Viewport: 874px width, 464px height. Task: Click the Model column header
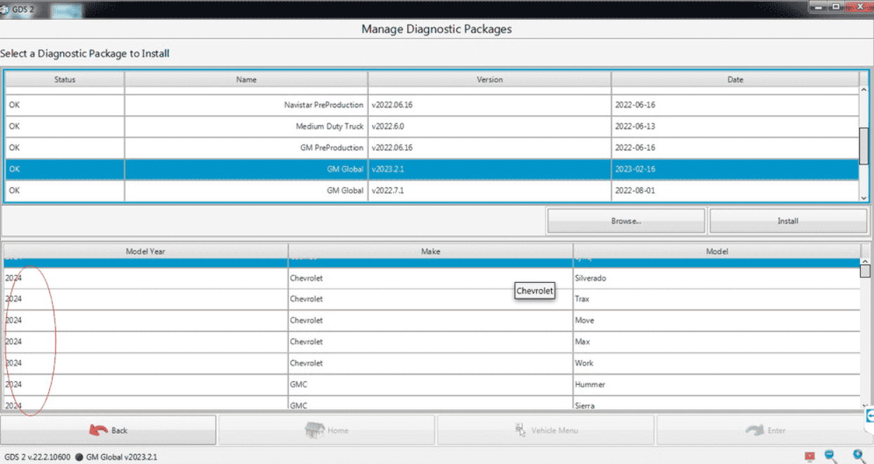(717, 251)
